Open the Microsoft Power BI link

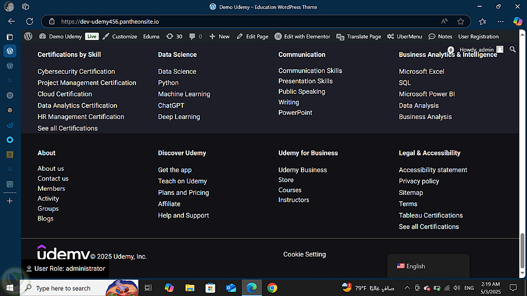tap(427, 94)
